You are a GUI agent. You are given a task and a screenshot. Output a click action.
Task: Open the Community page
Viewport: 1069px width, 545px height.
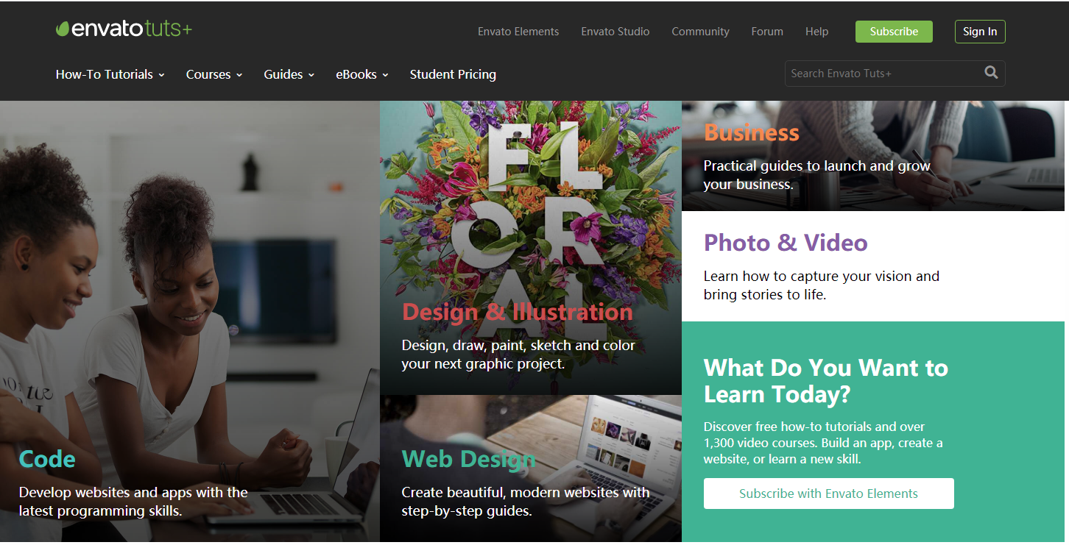coord(700,32)
